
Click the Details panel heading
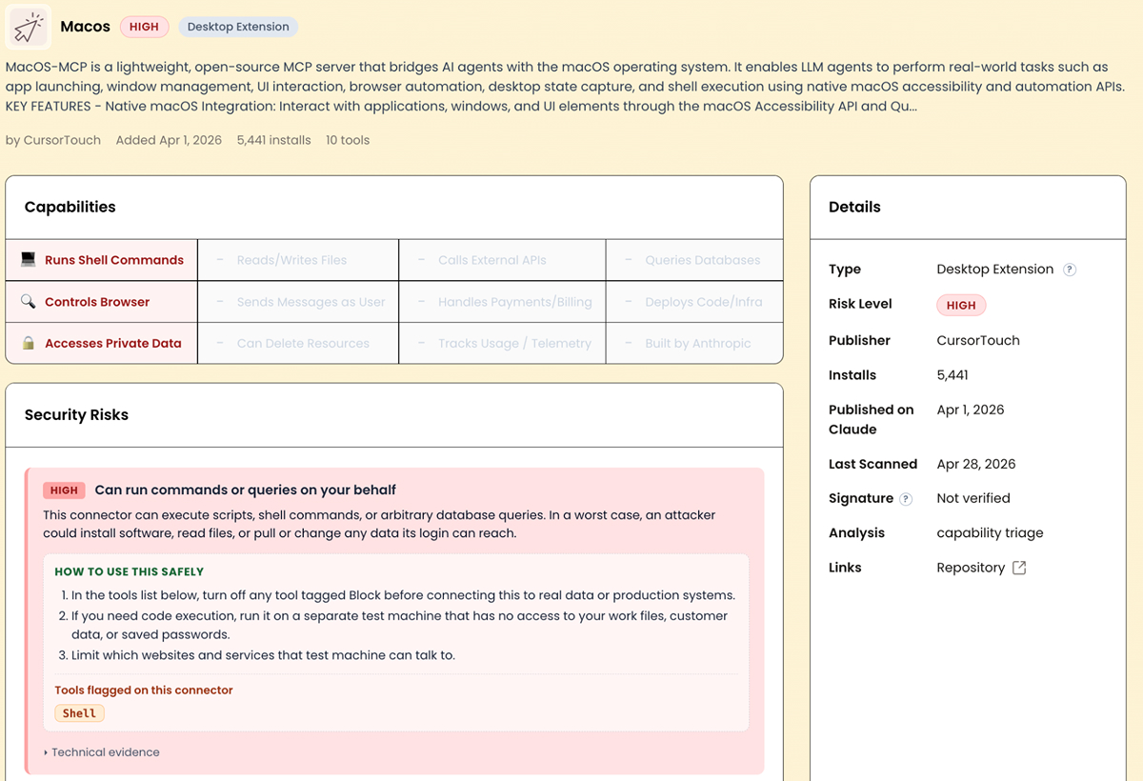tap(854, 207)
